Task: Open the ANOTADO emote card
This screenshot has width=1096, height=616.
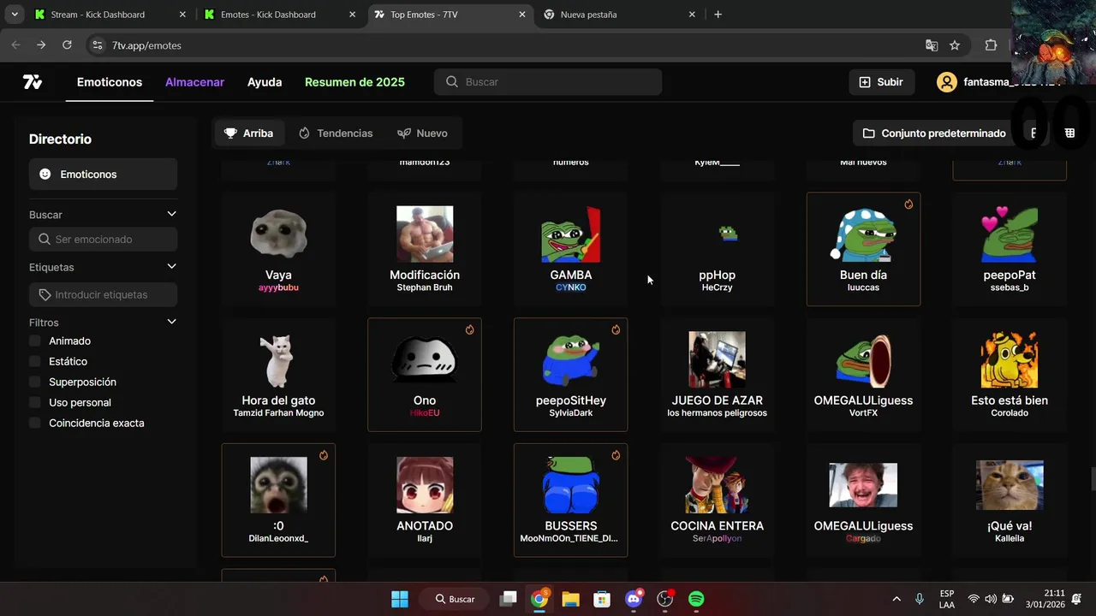Action: click(x=425, y=500)
